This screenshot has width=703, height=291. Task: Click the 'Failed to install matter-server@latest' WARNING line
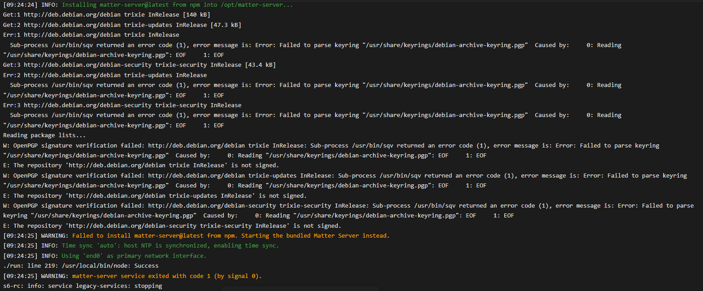pyautogui.click(x=196, y=235)
